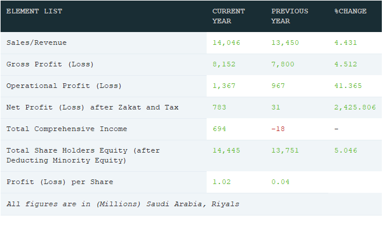This screenshot has width=383, height=233.
Task: Click the 0.04 previous per share value
Action: click(281, 182)
